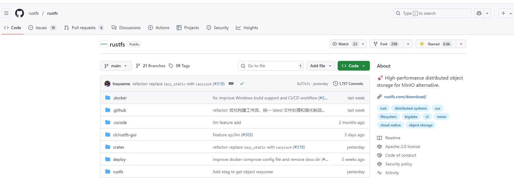Open the main branch selector dropdown

coord(116,66)
